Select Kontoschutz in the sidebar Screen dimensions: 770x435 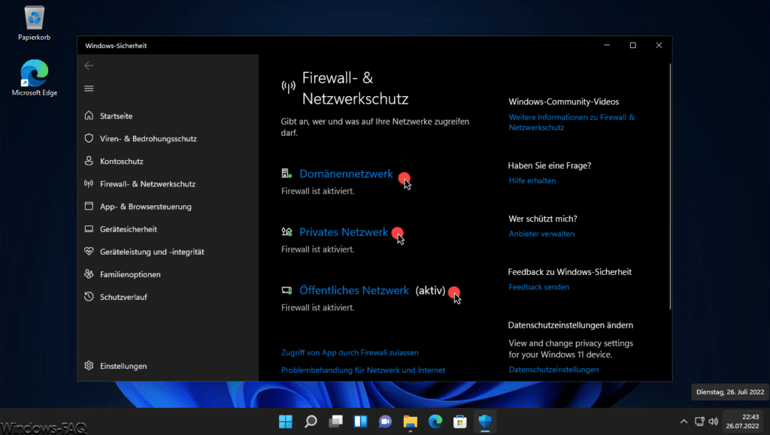[x=121, y=162]
